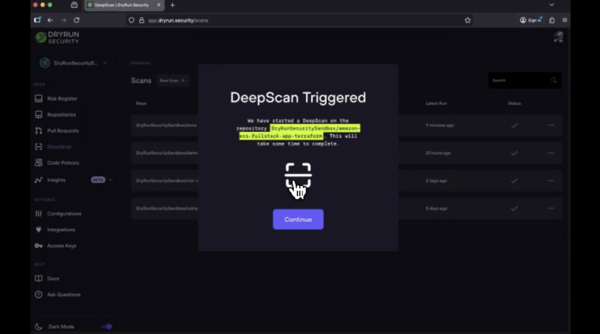Go to Repositories in the sidebar
The height and width of the screenshot is (334, 600).
[x=62, y=114]
